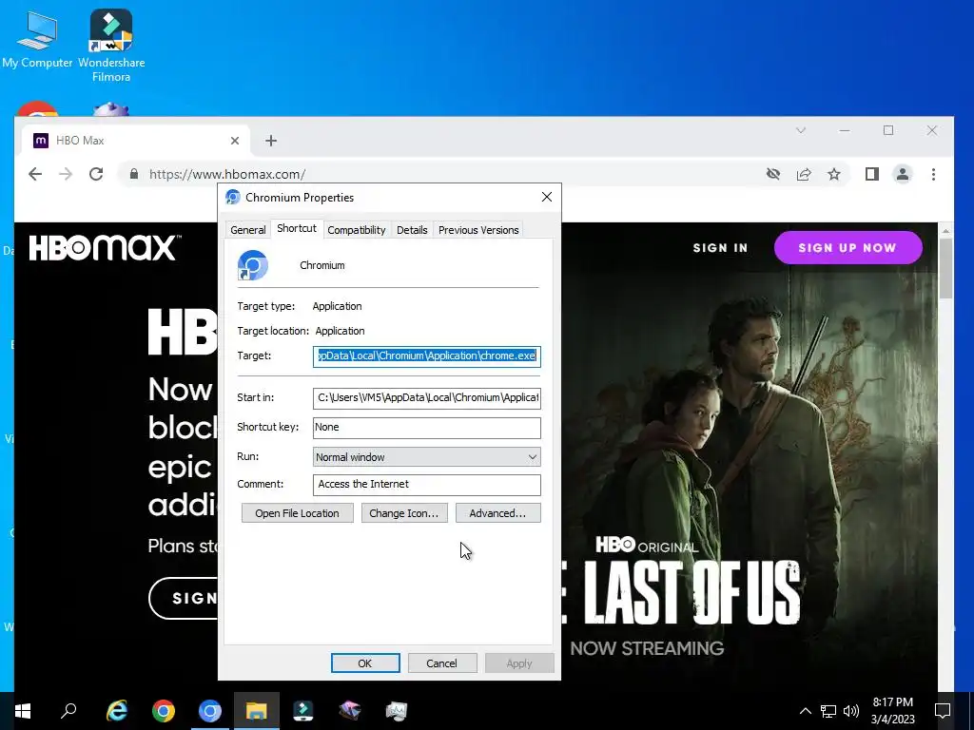Open the Windows Start menu
The height and width of the screenshot is (730, 974).
click(23, 711)
